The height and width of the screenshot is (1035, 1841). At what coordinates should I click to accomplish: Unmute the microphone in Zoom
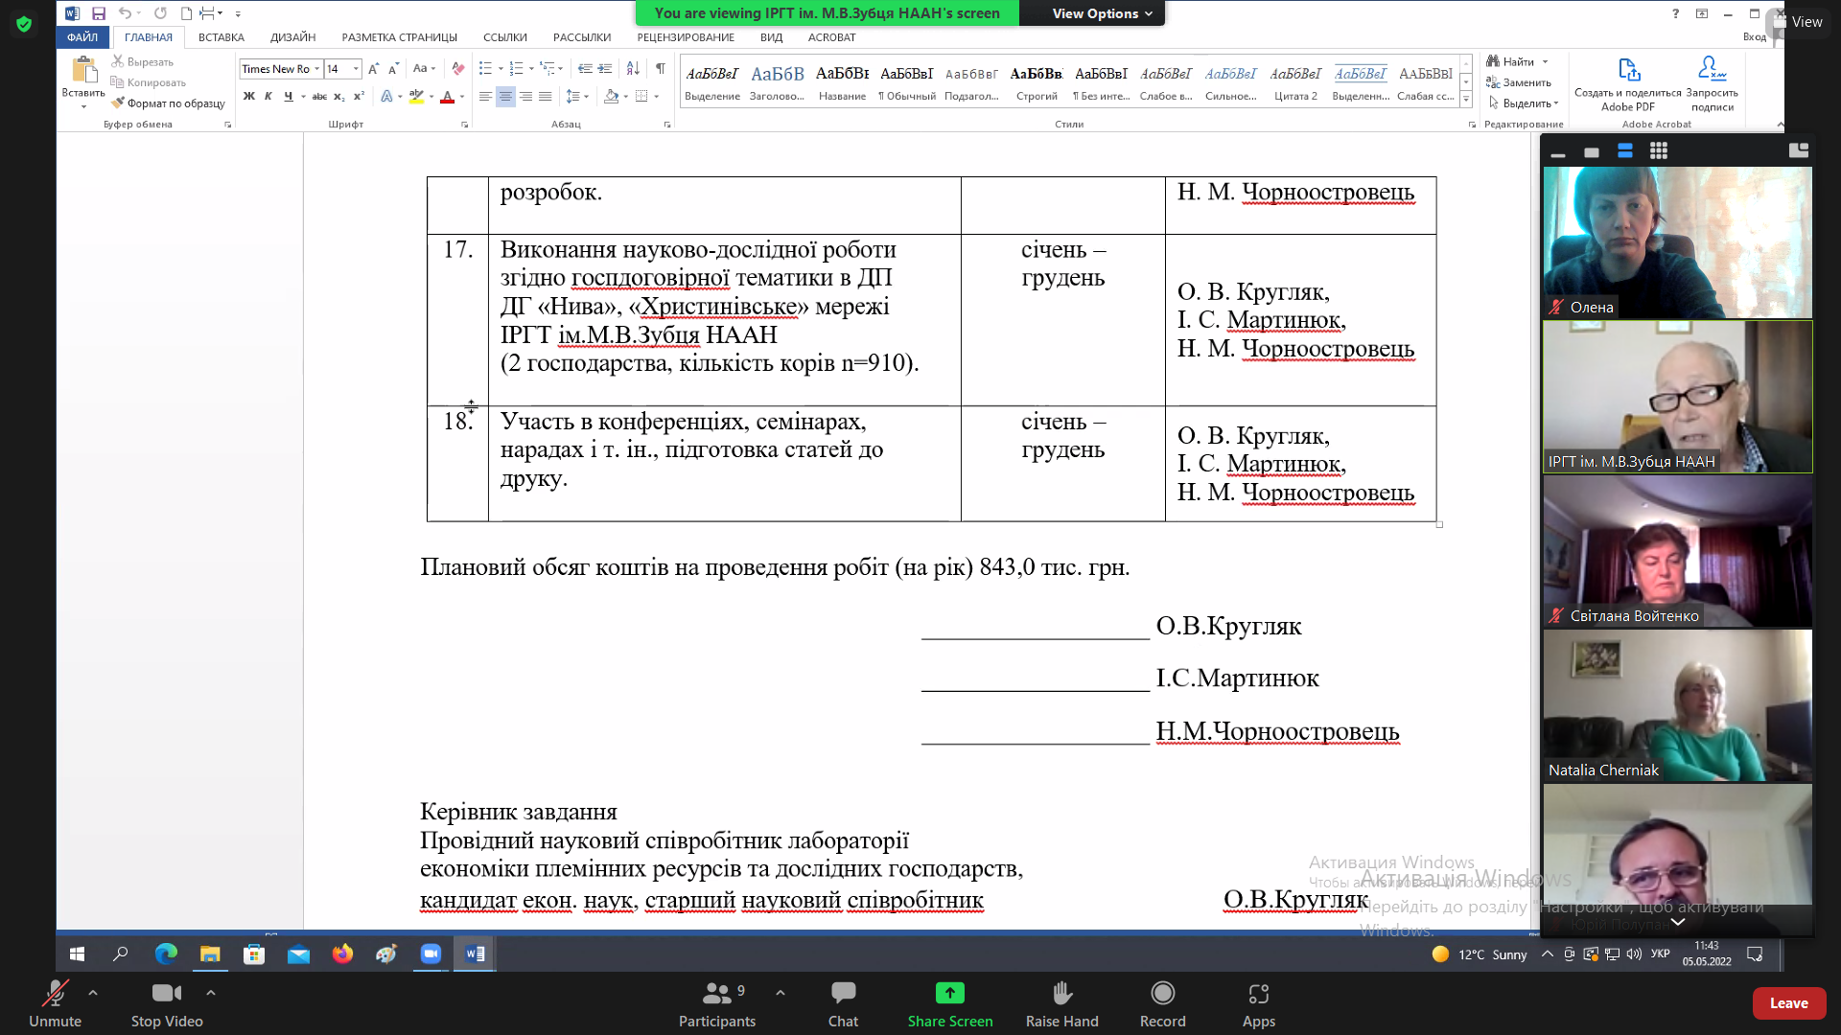coord(55,1003)
